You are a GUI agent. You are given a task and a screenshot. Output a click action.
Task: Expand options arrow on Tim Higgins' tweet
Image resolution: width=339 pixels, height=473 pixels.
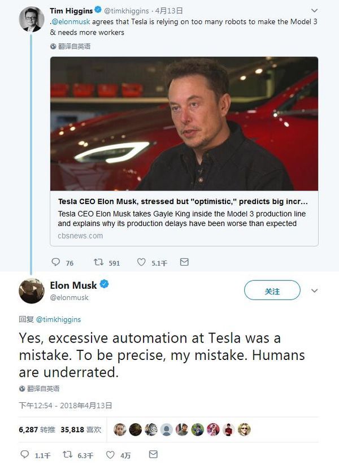pos(315,11)
